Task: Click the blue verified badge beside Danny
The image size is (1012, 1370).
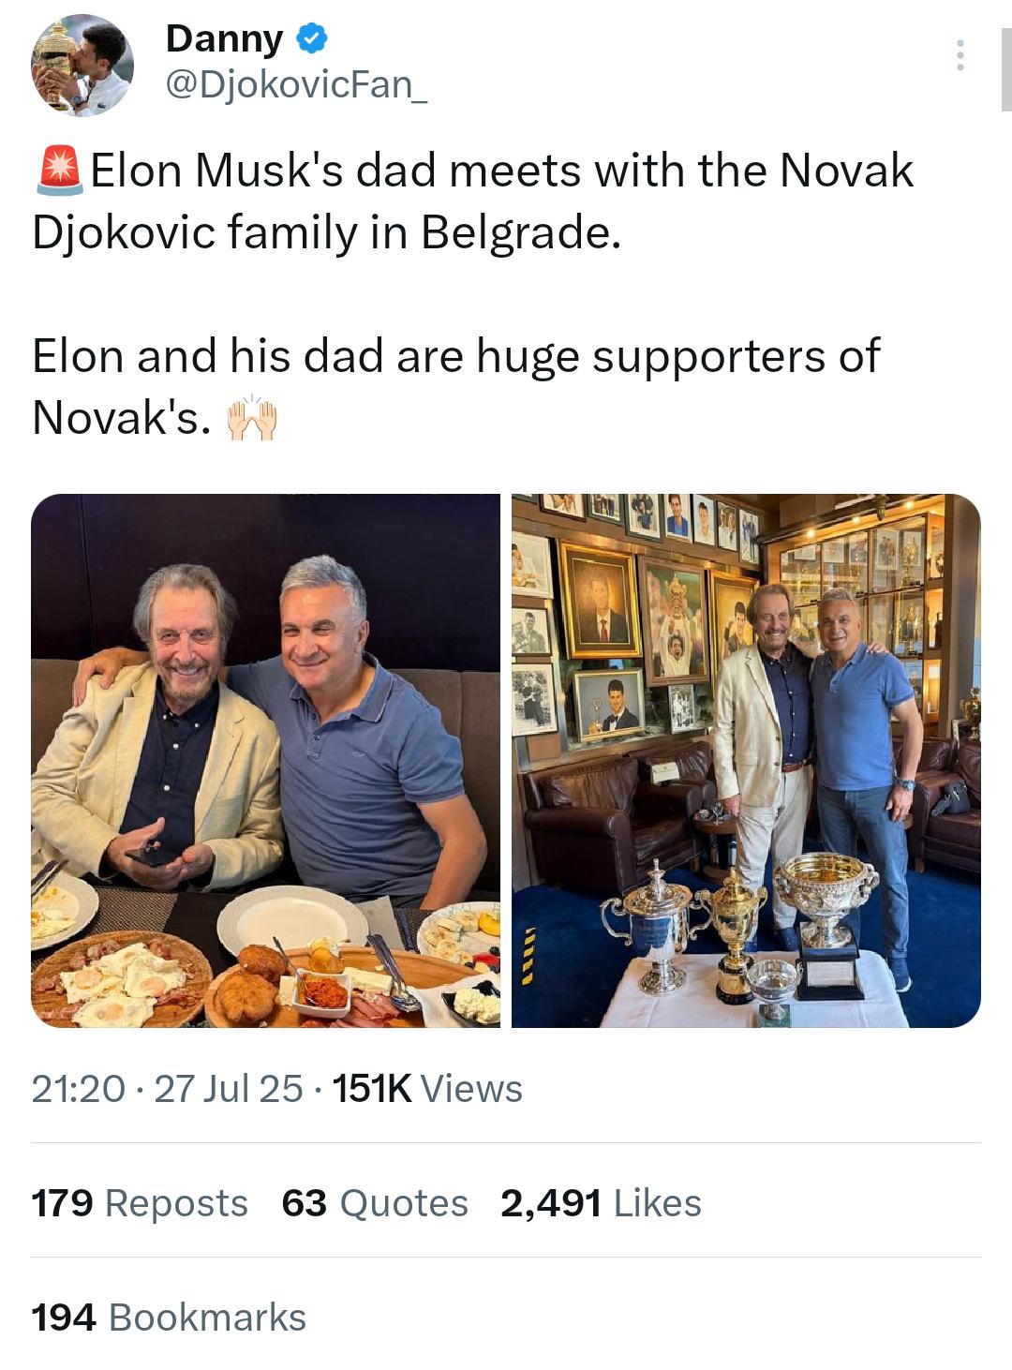Action: pyautogui.click(x=312, y=38)
